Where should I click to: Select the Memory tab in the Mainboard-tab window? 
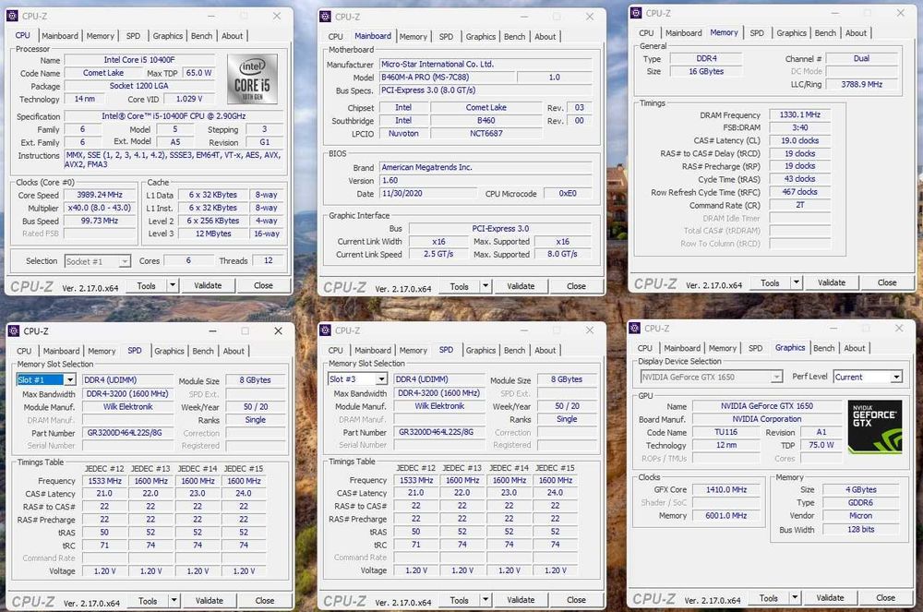pos(414,37)
